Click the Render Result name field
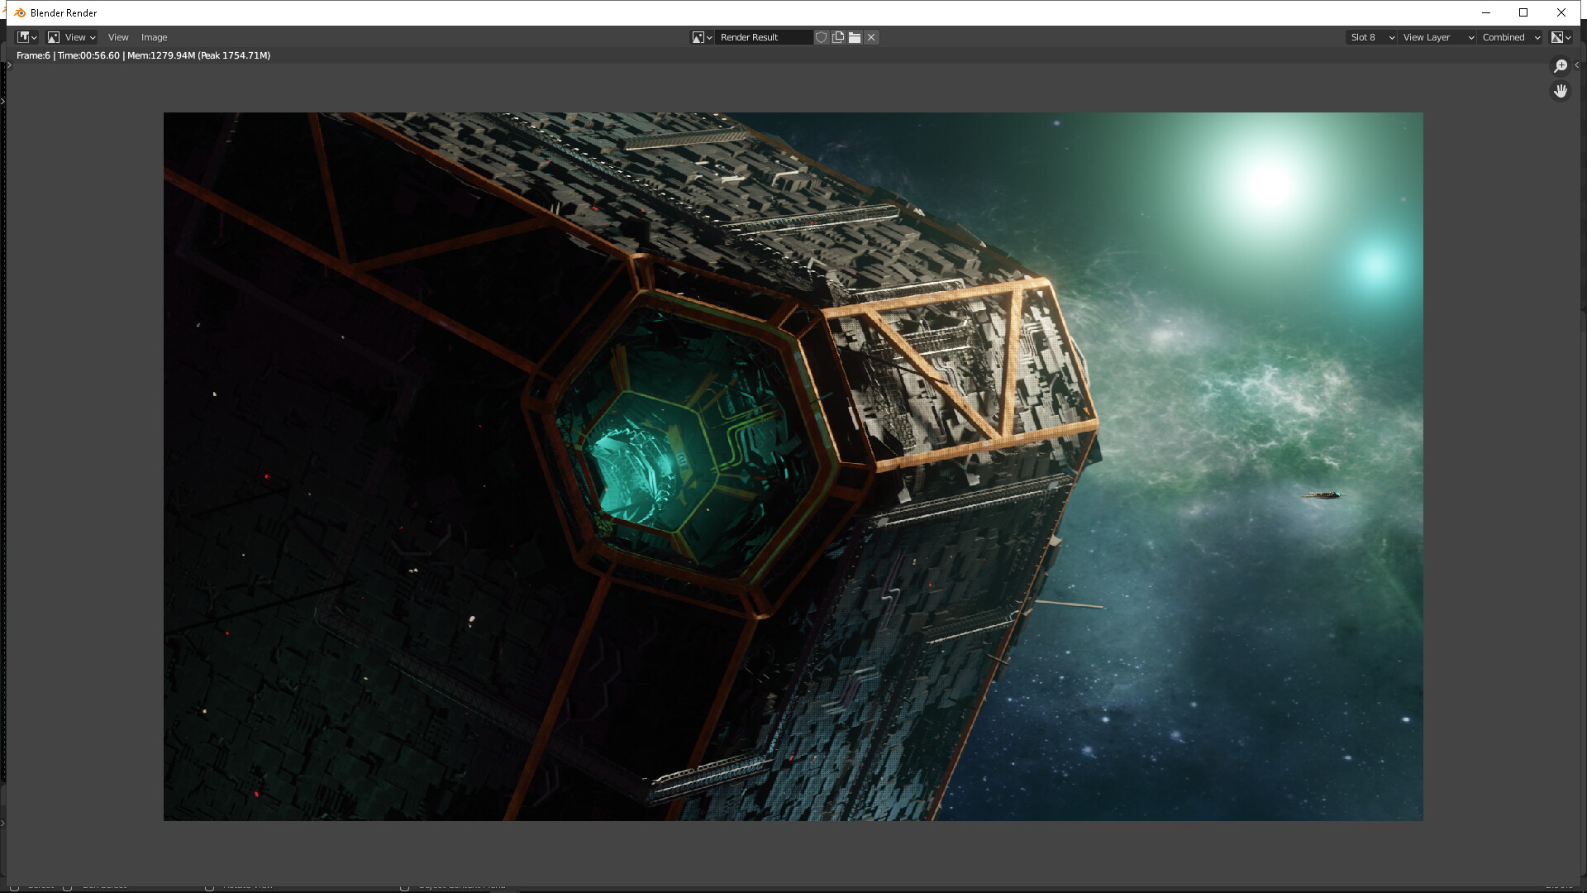Image resolution: width=1587 pixels, height=893 pixels. (764, 37)
